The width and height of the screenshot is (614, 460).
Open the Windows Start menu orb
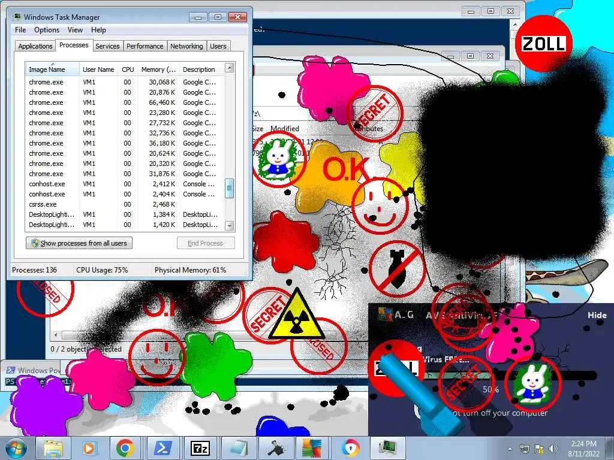tap(16, 448)
